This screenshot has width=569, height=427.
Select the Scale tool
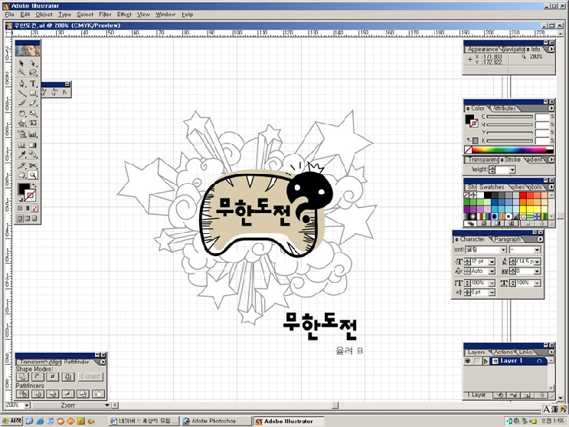point(33,113)
